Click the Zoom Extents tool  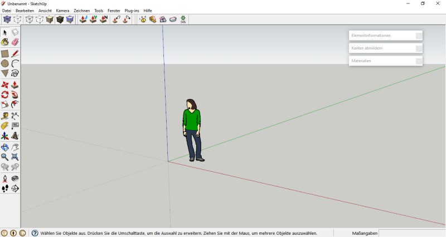(x=15, y=157)
